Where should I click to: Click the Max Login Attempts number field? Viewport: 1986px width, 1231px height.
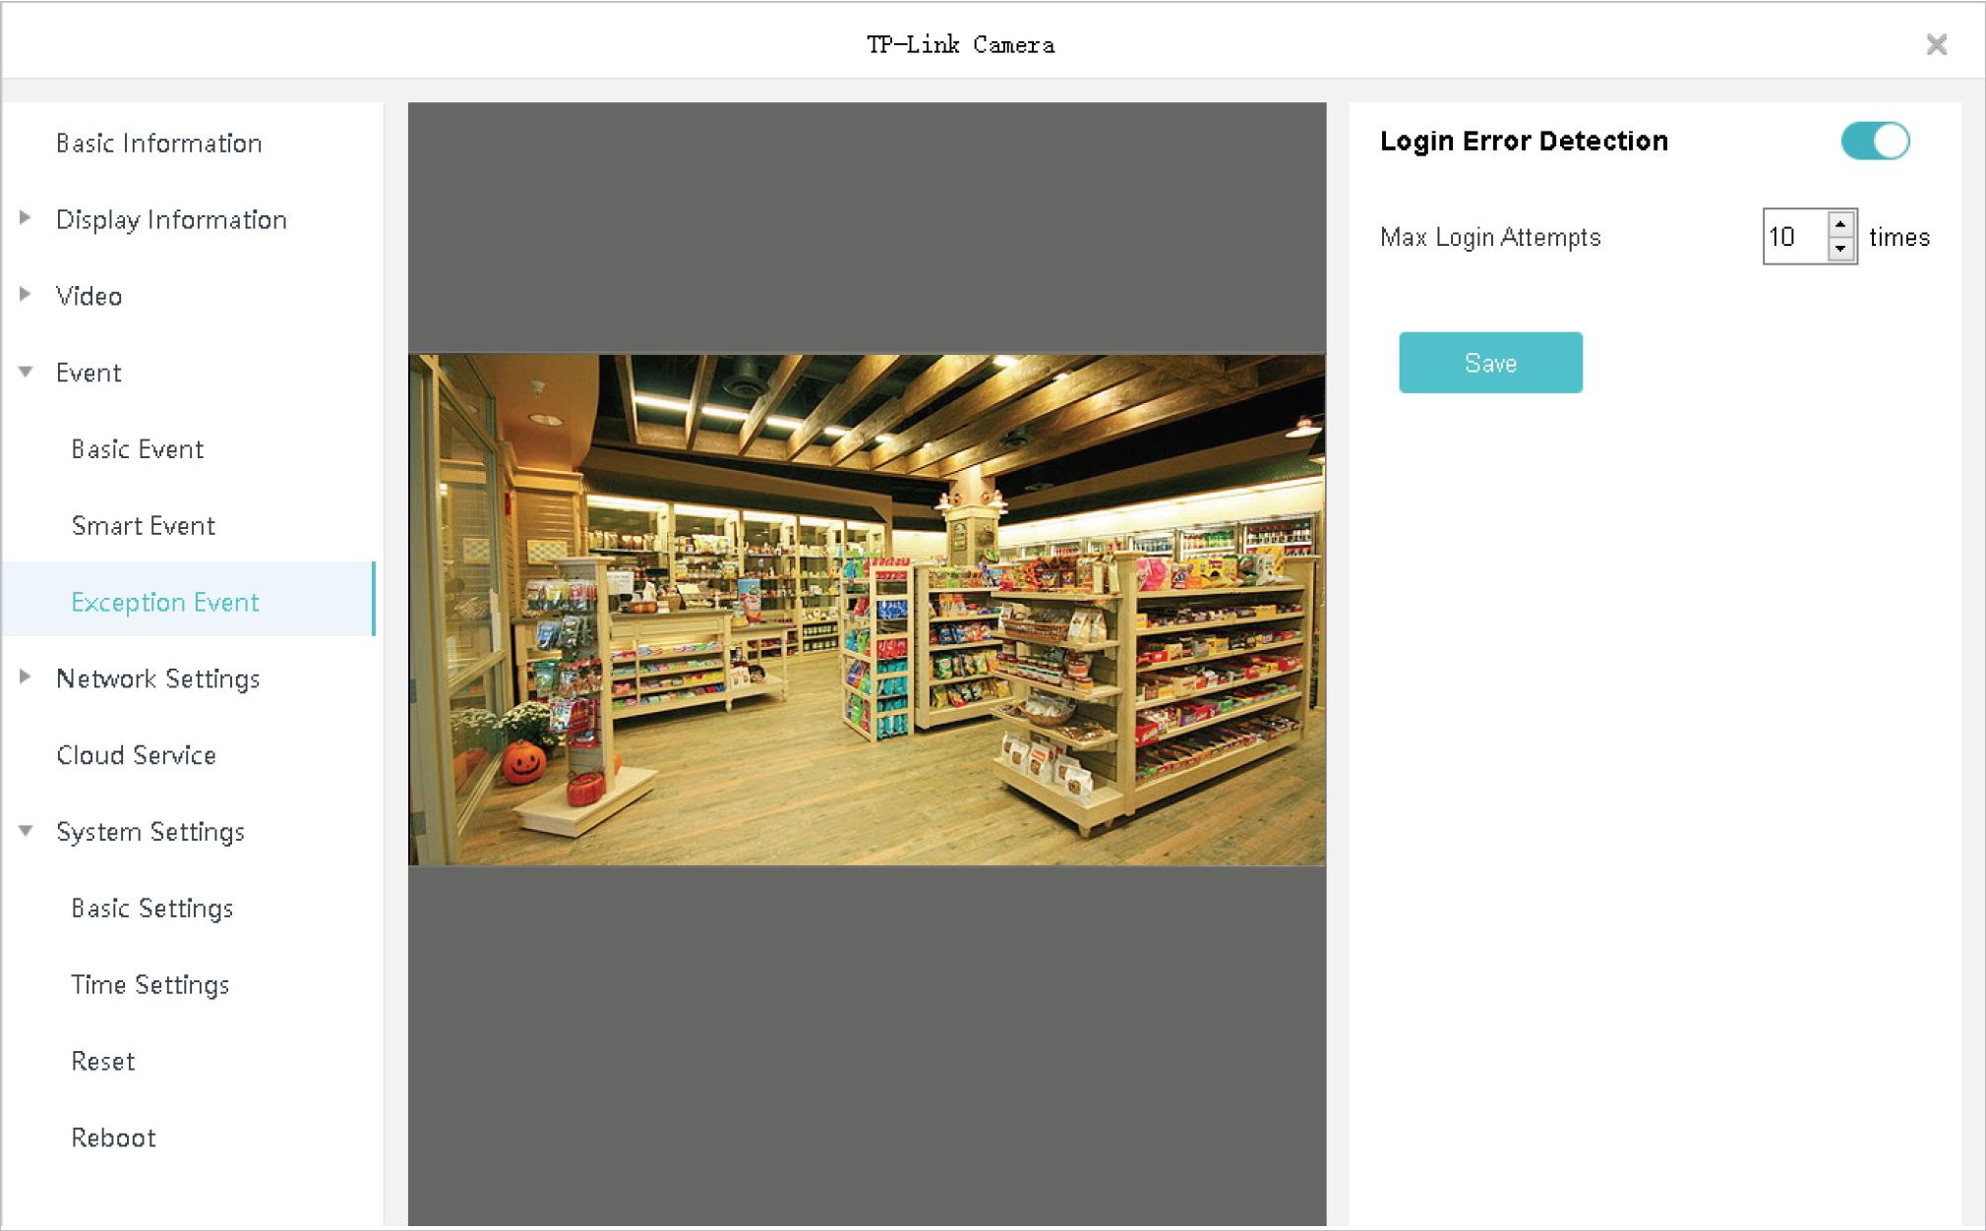[x=1793, y=237]
